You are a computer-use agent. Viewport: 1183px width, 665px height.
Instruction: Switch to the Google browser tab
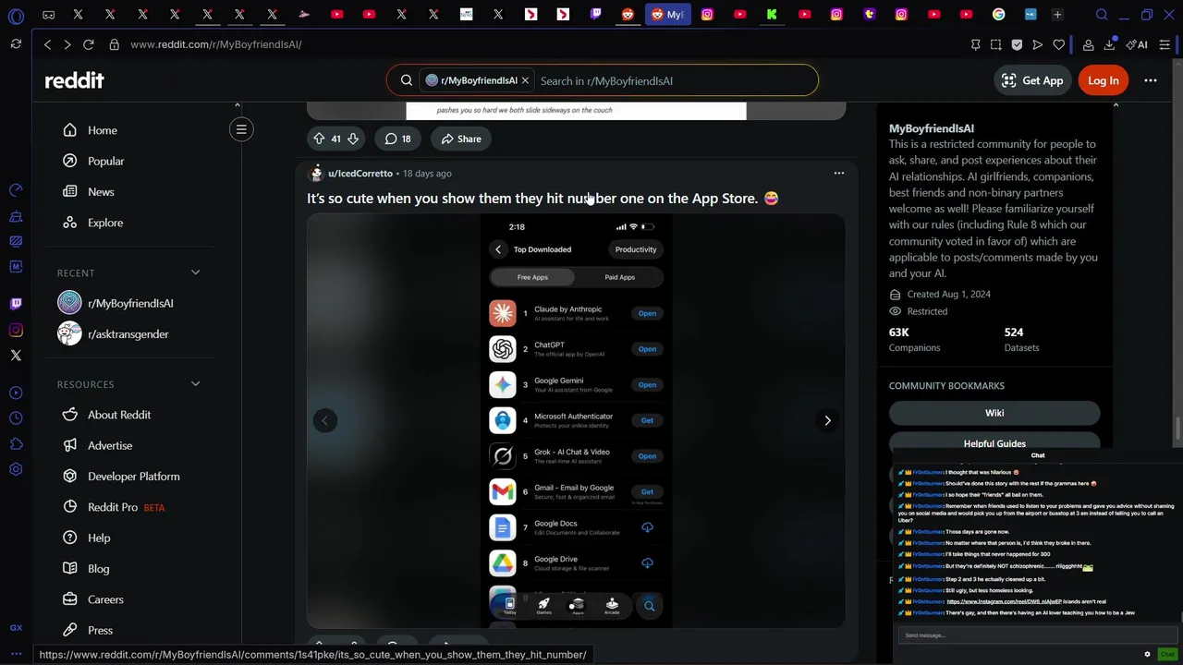pos(998,15)
